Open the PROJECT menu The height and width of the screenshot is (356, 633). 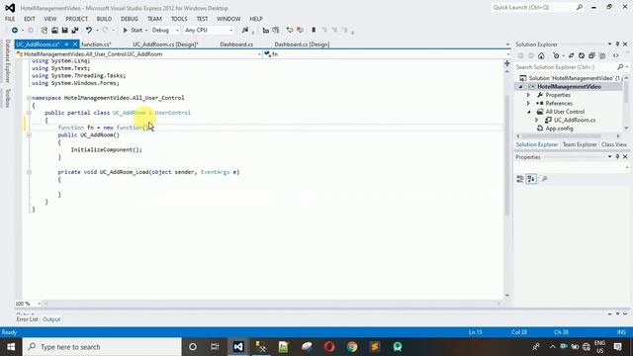click(x=77, y=19)
